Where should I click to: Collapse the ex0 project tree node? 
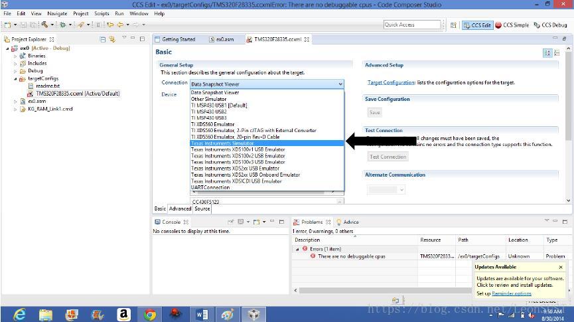(x=7, y=48)
